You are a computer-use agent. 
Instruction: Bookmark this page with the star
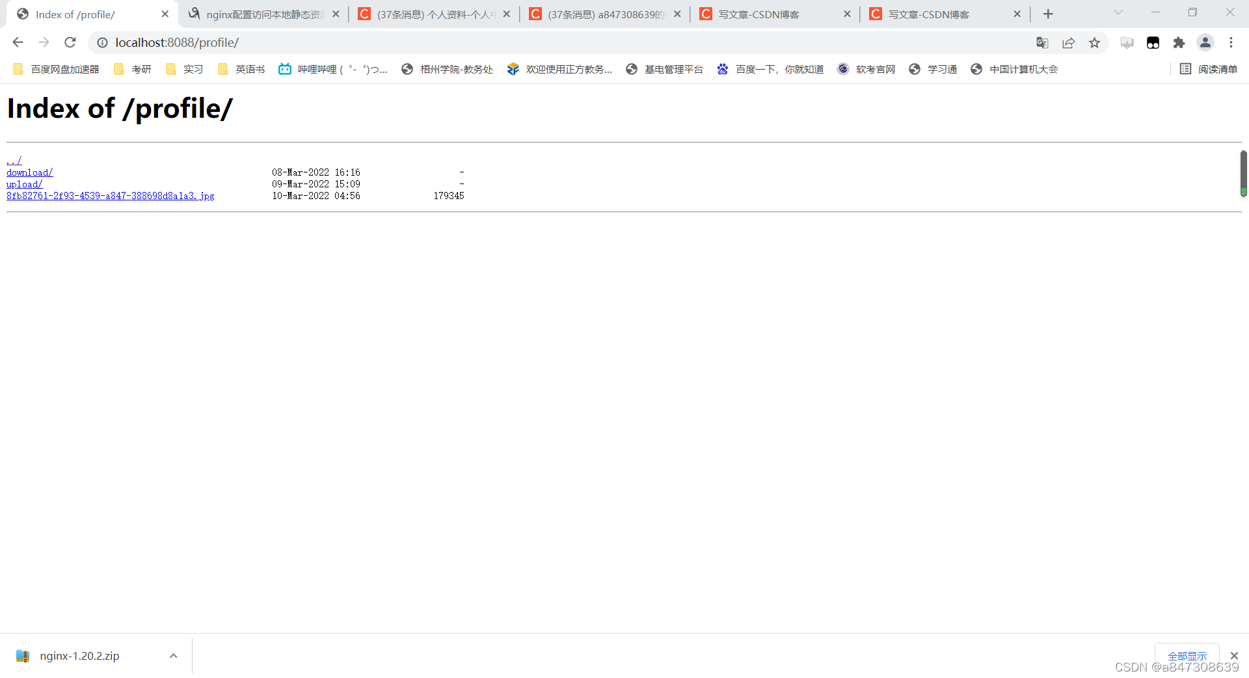point(1094,42)
